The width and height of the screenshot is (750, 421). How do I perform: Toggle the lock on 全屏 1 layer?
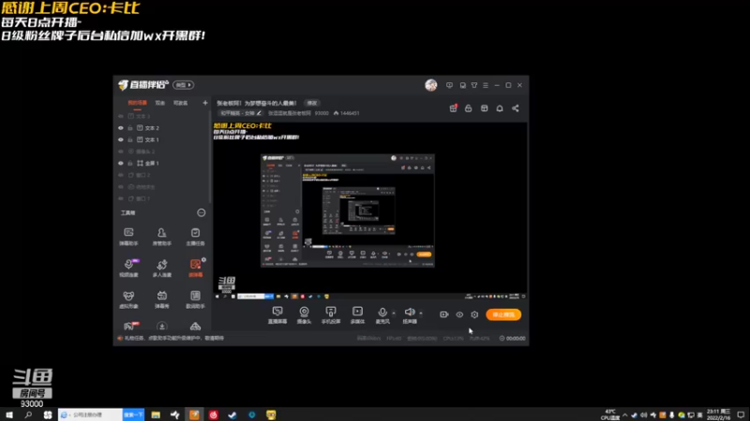(x=130, y=163)
